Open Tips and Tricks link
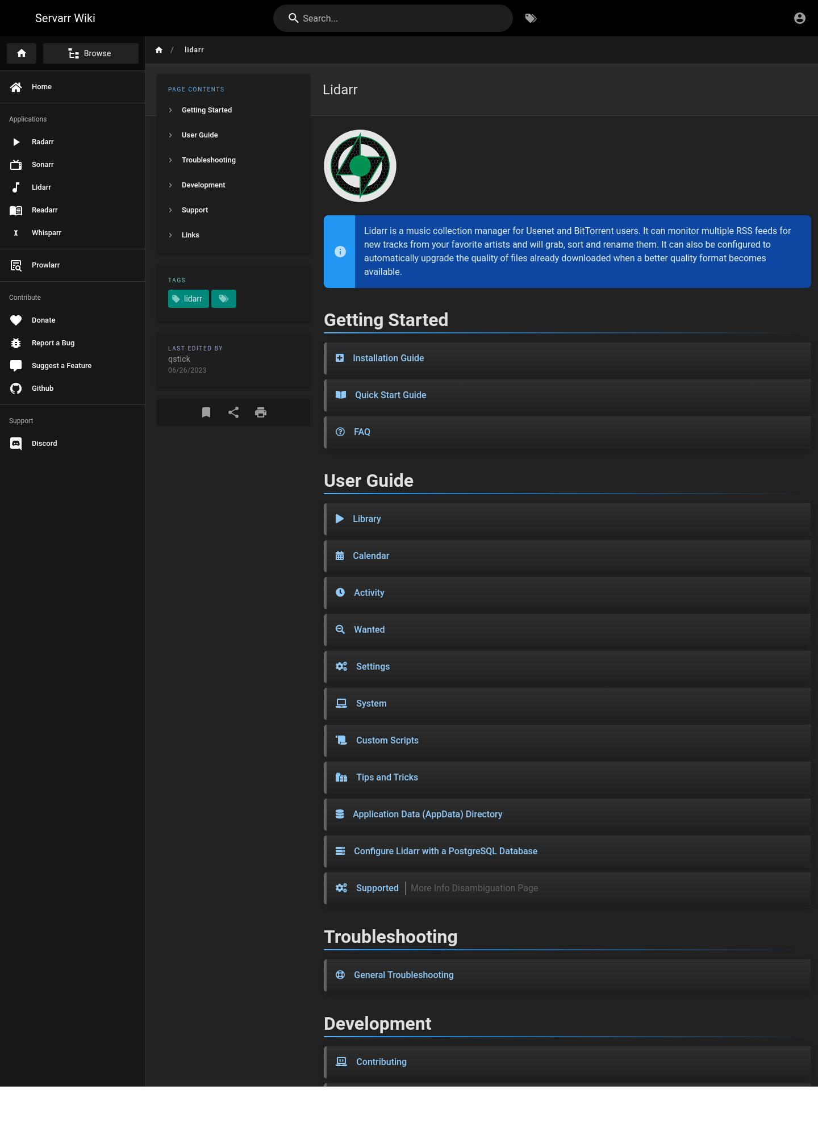 click(x=387, y=778)
